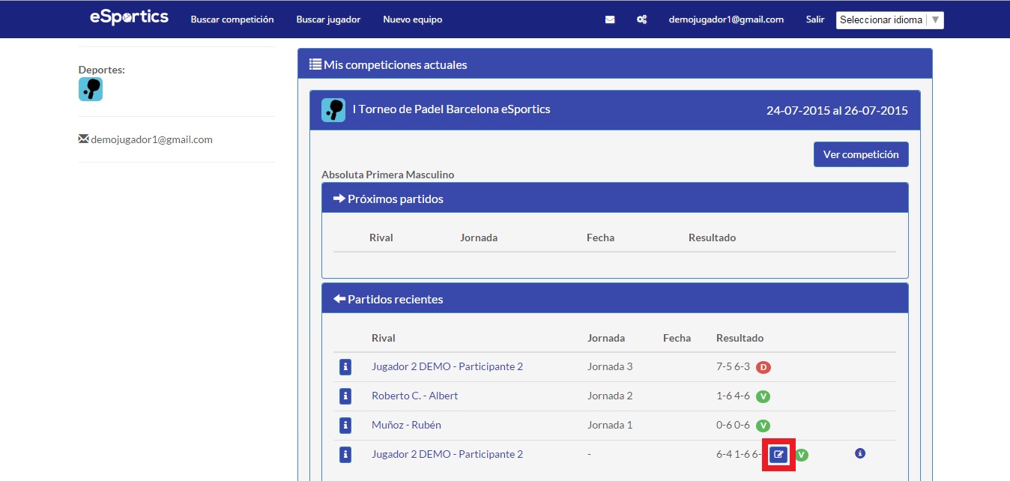
Task: Open info icon left of last Jugador 2 DEMO row
Action: 345,454
